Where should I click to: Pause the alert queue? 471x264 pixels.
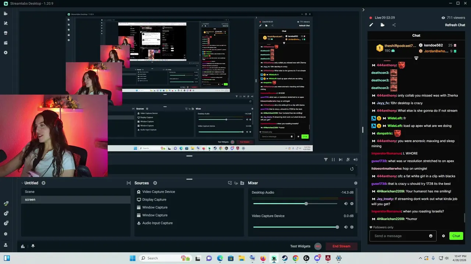tap(333, 159)
